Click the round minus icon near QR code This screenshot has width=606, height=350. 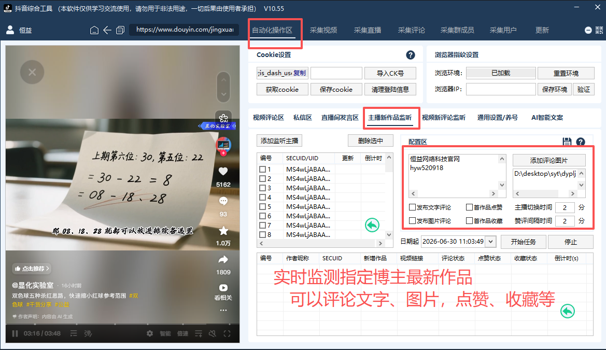pos(588,30)
